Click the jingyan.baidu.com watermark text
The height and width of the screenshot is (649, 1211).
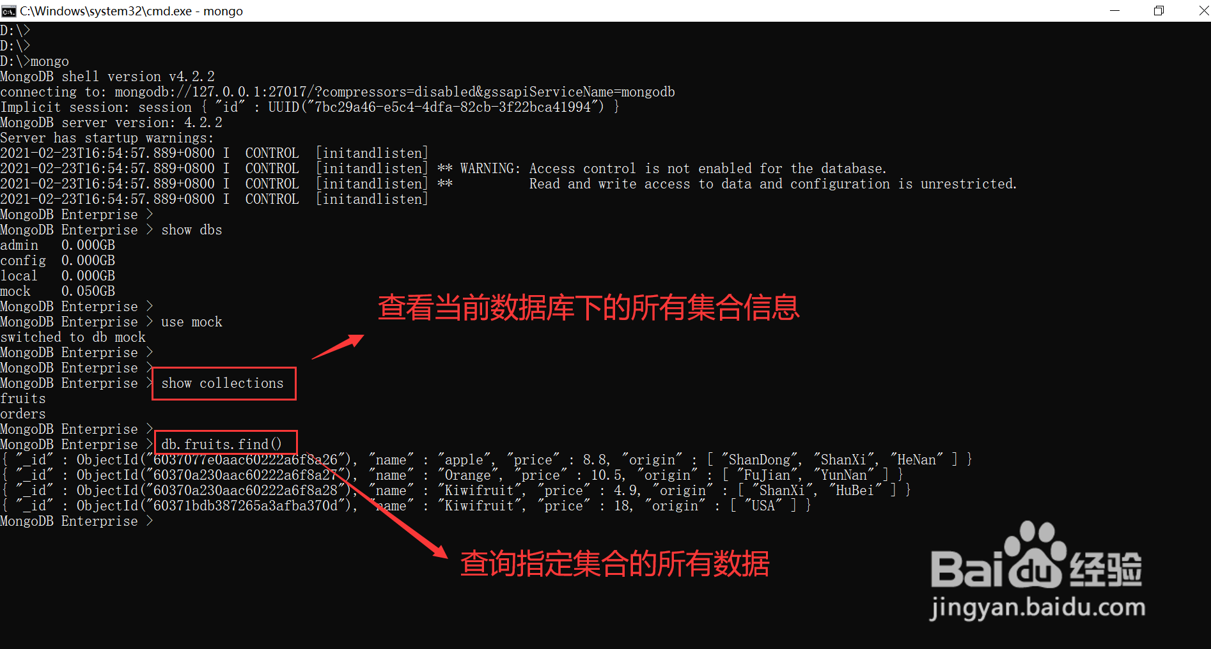click(1037, 607)
